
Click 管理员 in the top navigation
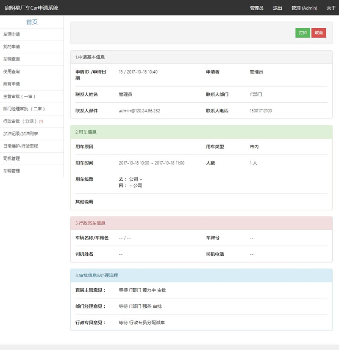coord(256,8)
